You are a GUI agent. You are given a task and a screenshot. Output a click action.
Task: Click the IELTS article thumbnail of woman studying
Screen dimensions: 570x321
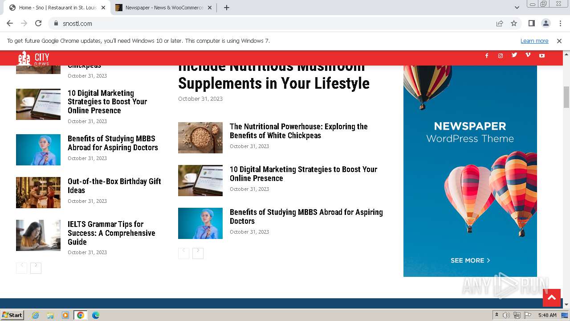tap(38, 235)
